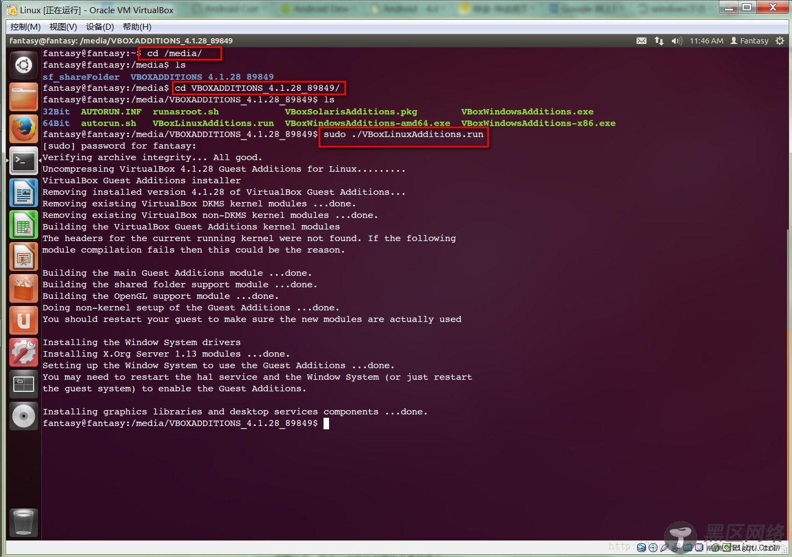This screenshot has height=557, width=792.
Task: Launch Firefox from the Unity launcher
Action: tap(24, 129)
